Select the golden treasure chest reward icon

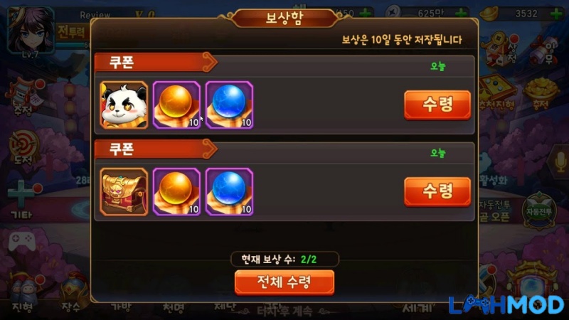click(x=124, y=192)
